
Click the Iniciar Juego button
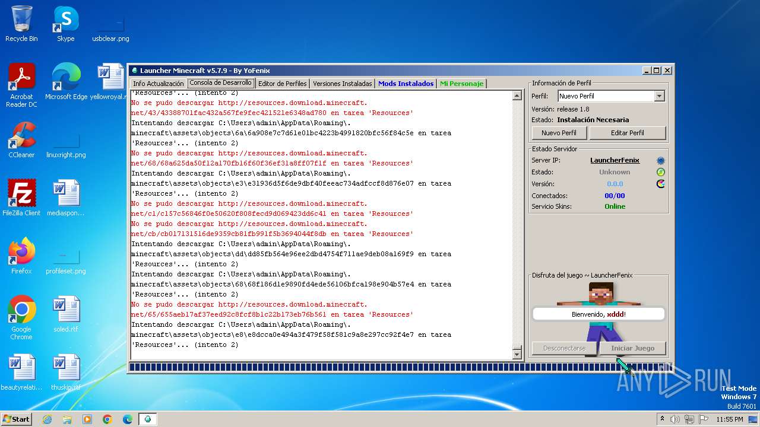(x=632, y=348)
